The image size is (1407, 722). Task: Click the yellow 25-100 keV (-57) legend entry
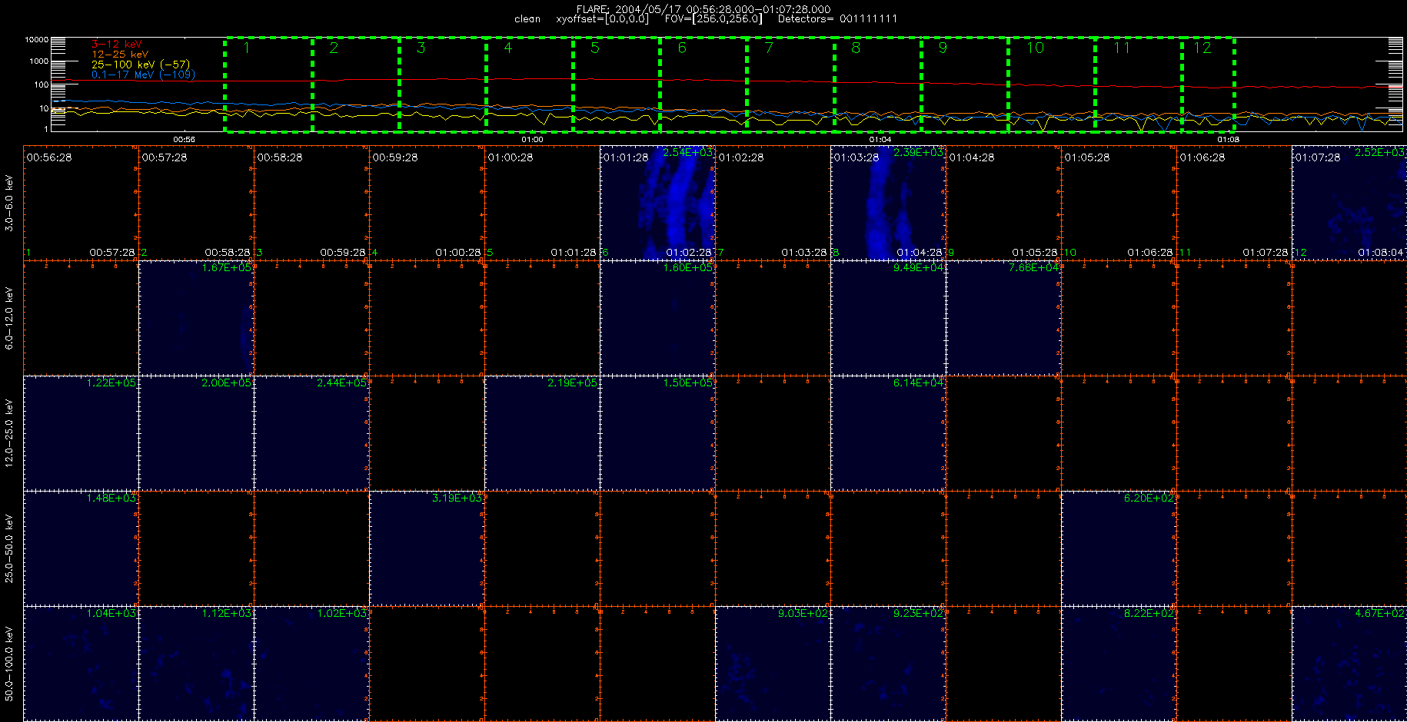pyautogui.click(x=141, y=65)
